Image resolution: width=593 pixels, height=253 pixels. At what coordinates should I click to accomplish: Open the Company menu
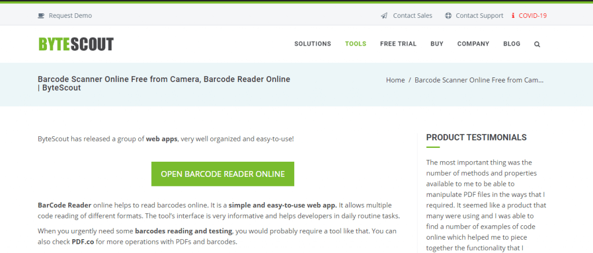pos(473,44)
